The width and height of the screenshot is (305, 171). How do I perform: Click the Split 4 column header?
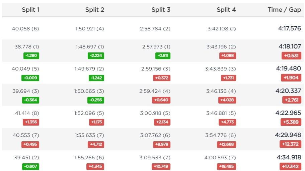point(226,9)
